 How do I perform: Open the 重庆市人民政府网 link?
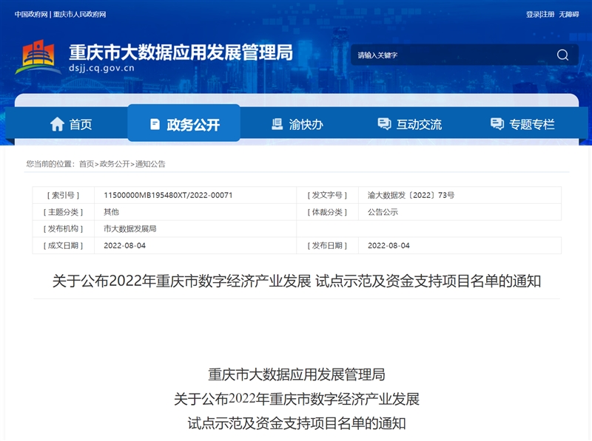pos(79,14)
